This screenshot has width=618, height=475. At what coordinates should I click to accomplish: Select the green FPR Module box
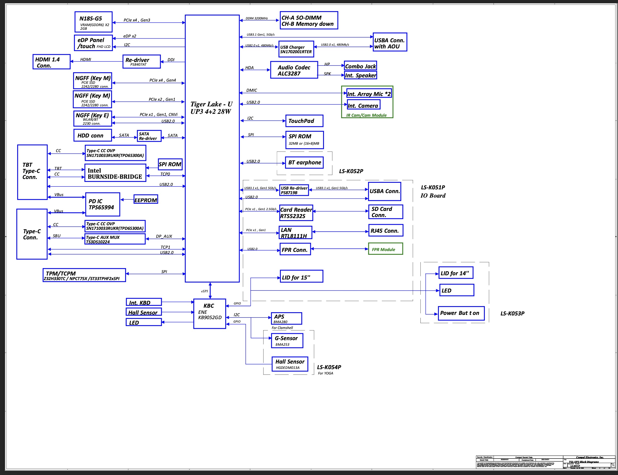point(385,249)
